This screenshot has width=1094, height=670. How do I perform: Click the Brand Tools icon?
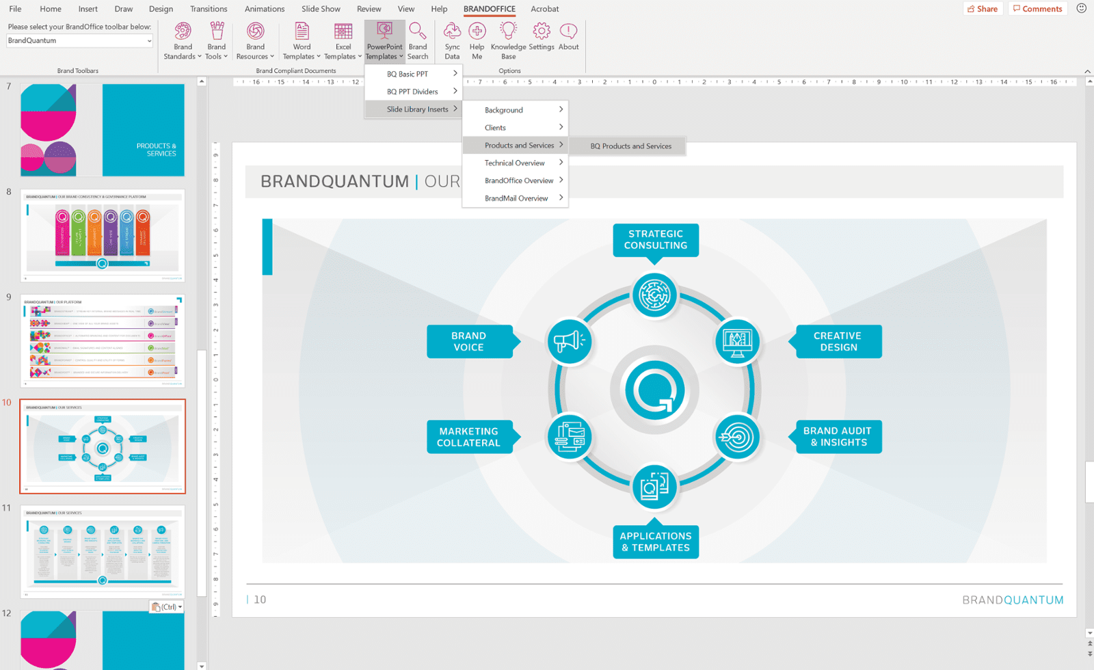[x=217, y=32]
